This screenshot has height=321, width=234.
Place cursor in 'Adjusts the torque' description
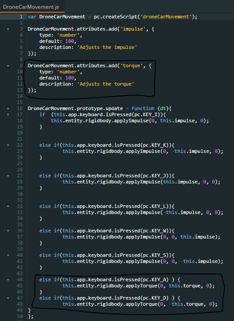(105, 84)
